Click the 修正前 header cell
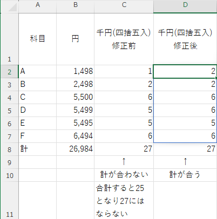Screen dimensions: 217x219 coord(124,39)
